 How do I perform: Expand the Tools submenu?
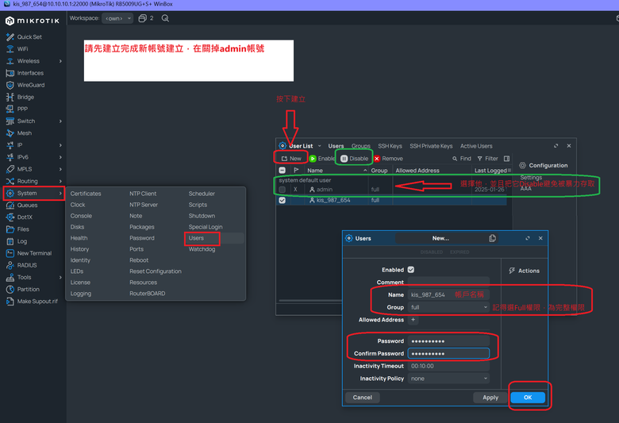tap(60, 277)
